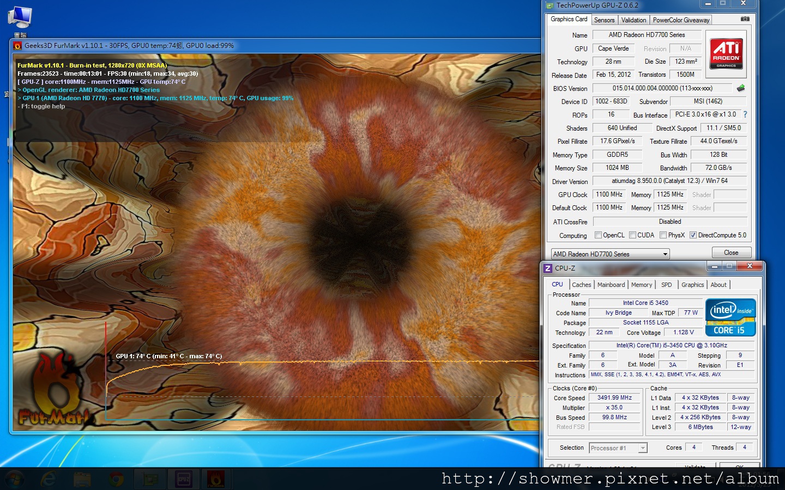Click the GPU Clock 1100 MHz value

pos(609,194)
